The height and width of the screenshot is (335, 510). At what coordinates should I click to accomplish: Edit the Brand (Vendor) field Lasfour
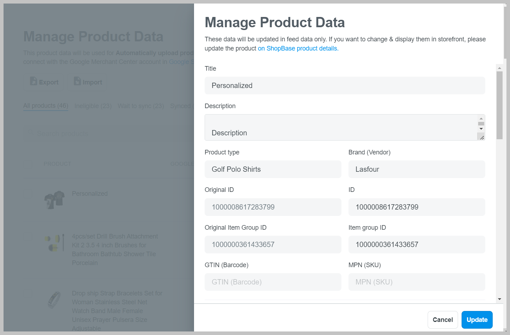(417, 169)
